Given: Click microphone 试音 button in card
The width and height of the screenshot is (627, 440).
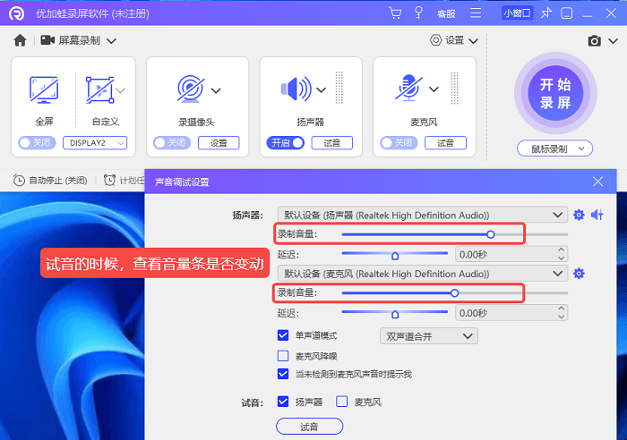Looking at the screenshot, I should 445,142.
